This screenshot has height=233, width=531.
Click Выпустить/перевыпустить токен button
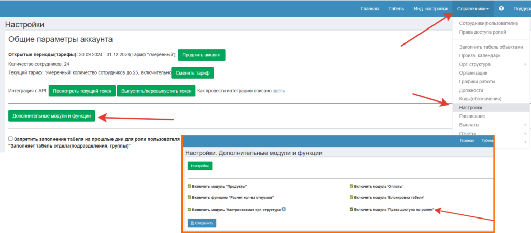[157, 91]
